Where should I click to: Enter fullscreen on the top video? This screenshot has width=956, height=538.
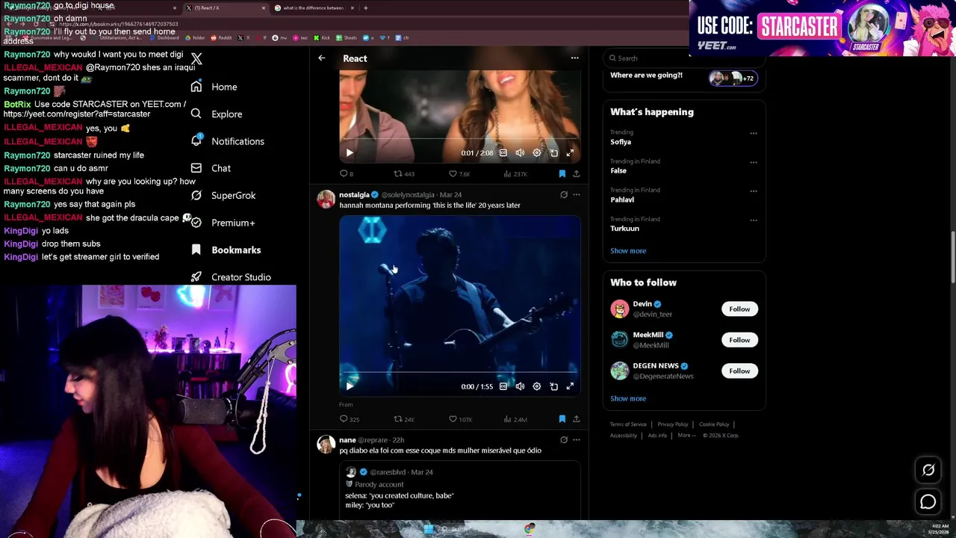tap(570, 152)
